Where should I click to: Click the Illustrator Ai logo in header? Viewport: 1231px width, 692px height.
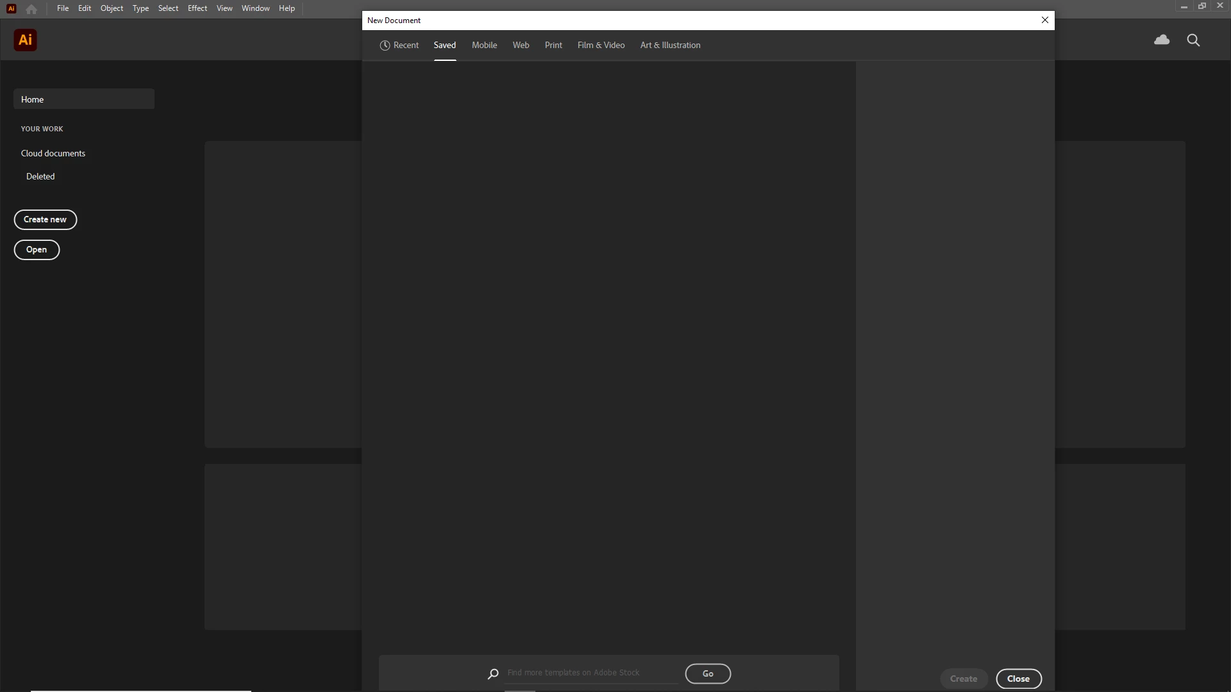25,40
